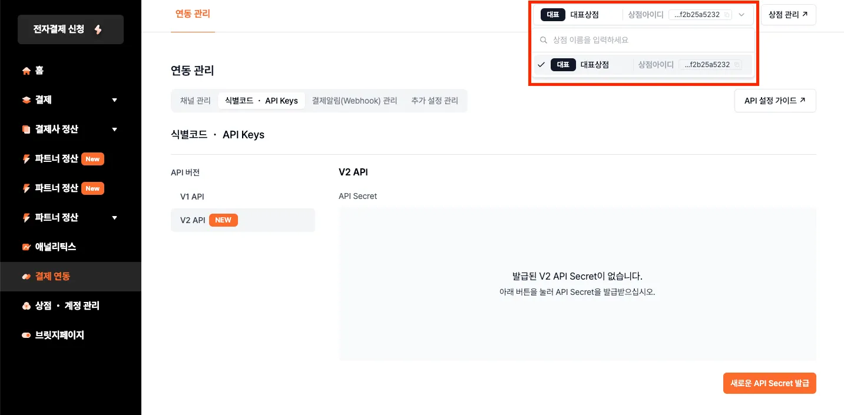Click the 브릿지페이지 pill icon
The width and height of the screenshot is (844, 415).
pos(26,336)
